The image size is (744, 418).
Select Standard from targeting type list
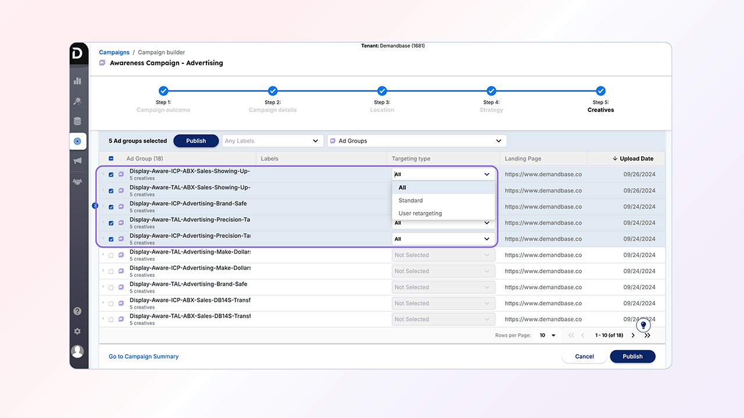[411, 200]
